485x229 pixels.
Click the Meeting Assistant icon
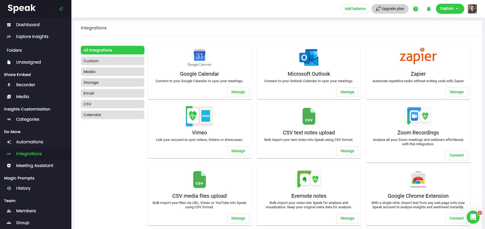point(9,166)
